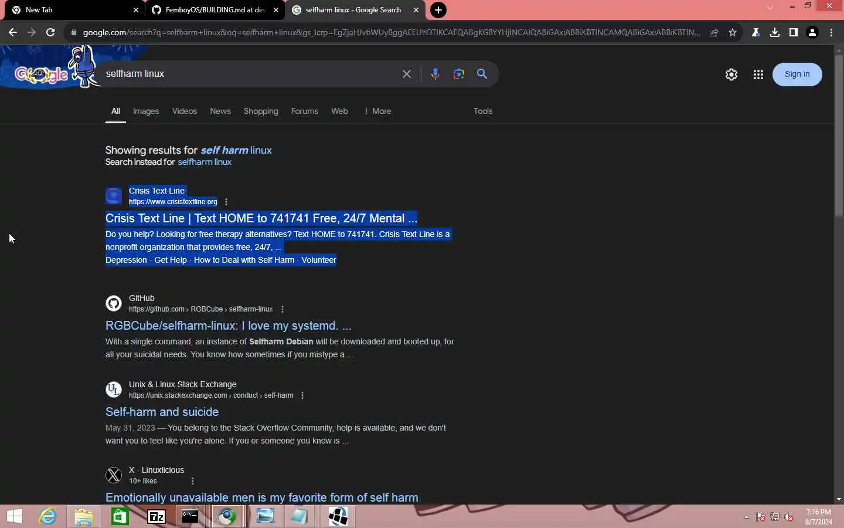Select the Images search filter
The image size is (844, 528).
tap(146, 111)
